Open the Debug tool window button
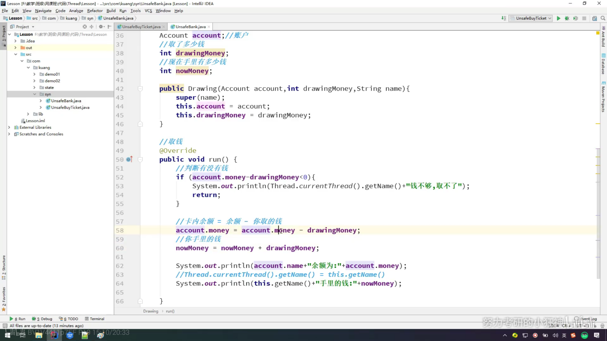 coord(42,319)
